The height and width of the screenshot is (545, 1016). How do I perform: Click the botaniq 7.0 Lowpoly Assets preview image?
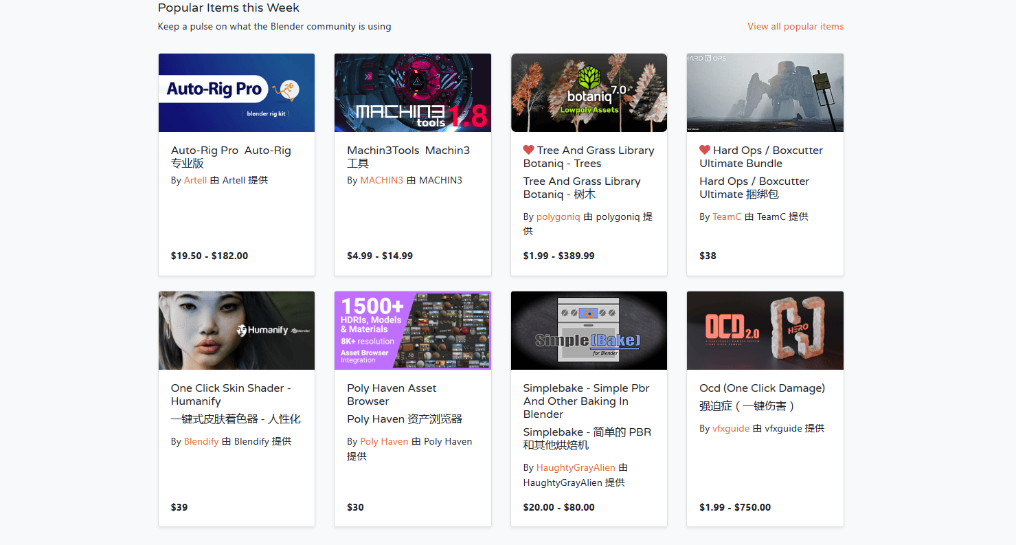tap(589, 92)
